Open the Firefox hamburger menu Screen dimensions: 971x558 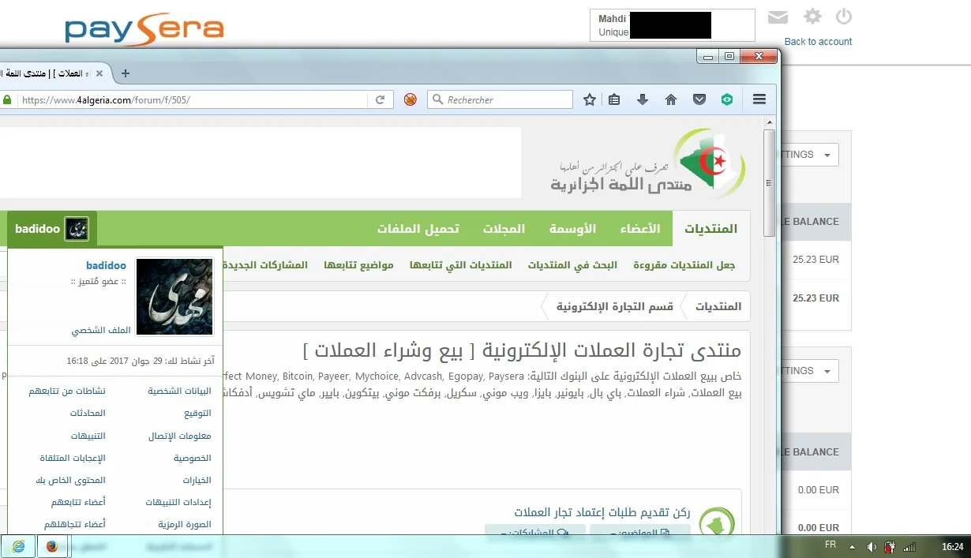[x=759, y=99]
